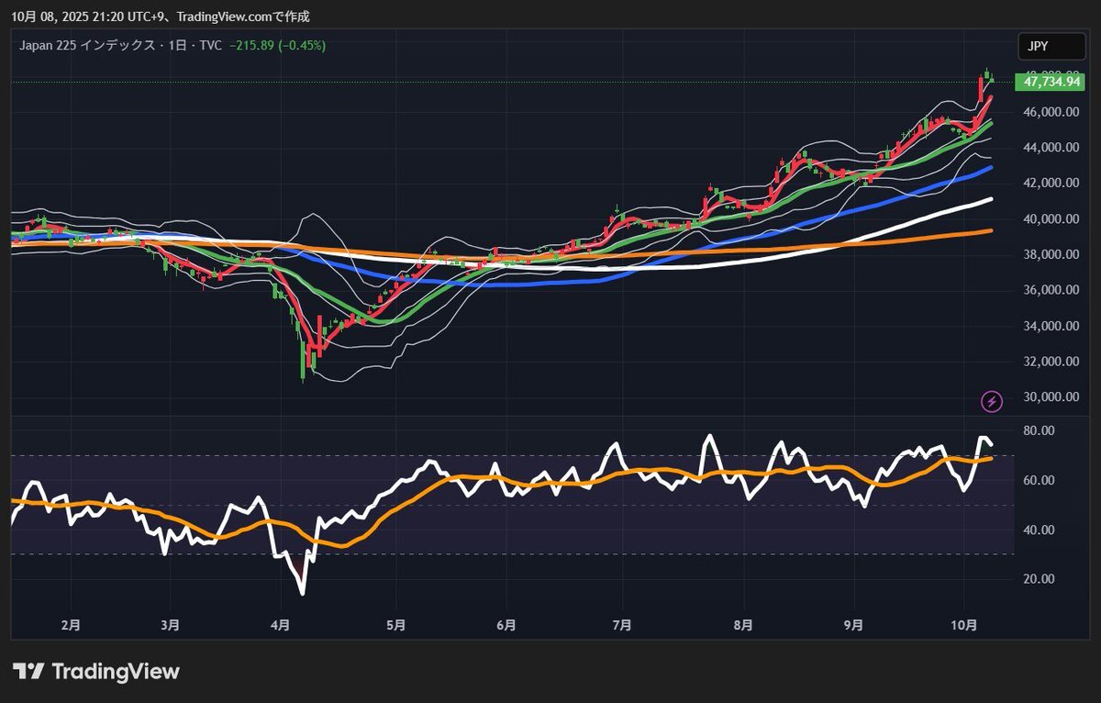The width and height of the screenshot is (1101, 703).
Task: Click the header text mentioning TradingView.com
Action: tap(161, 17)
